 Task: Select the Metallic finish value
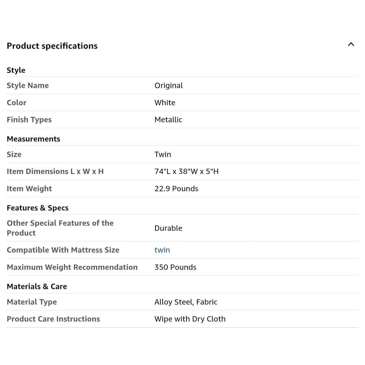click(x=168, y=120)
